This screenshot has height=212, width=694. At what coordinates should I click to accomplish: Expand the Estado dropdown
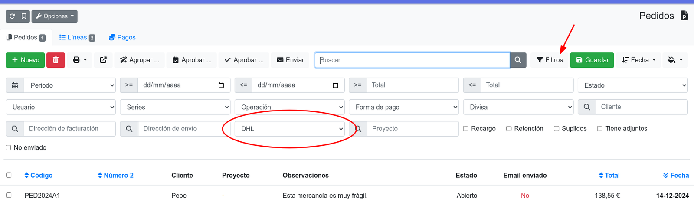632,85
